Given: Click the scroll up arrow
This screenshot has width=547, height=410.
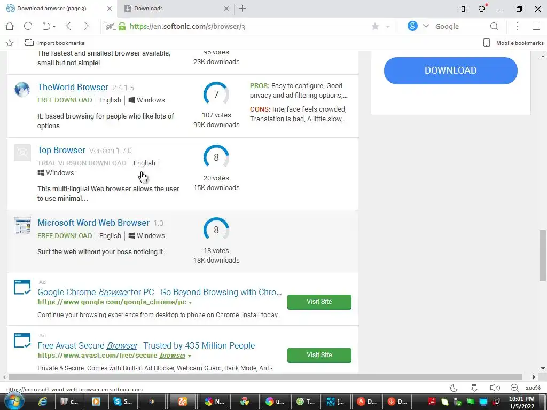Looking at the screenshot, I should click(543, 56).
